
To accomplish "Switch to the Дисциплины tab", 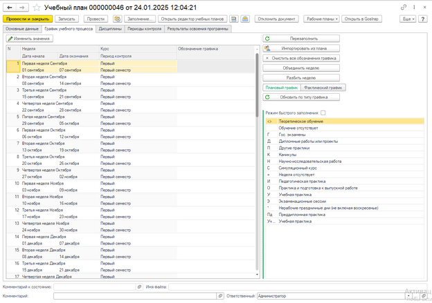I will [109, 29].
